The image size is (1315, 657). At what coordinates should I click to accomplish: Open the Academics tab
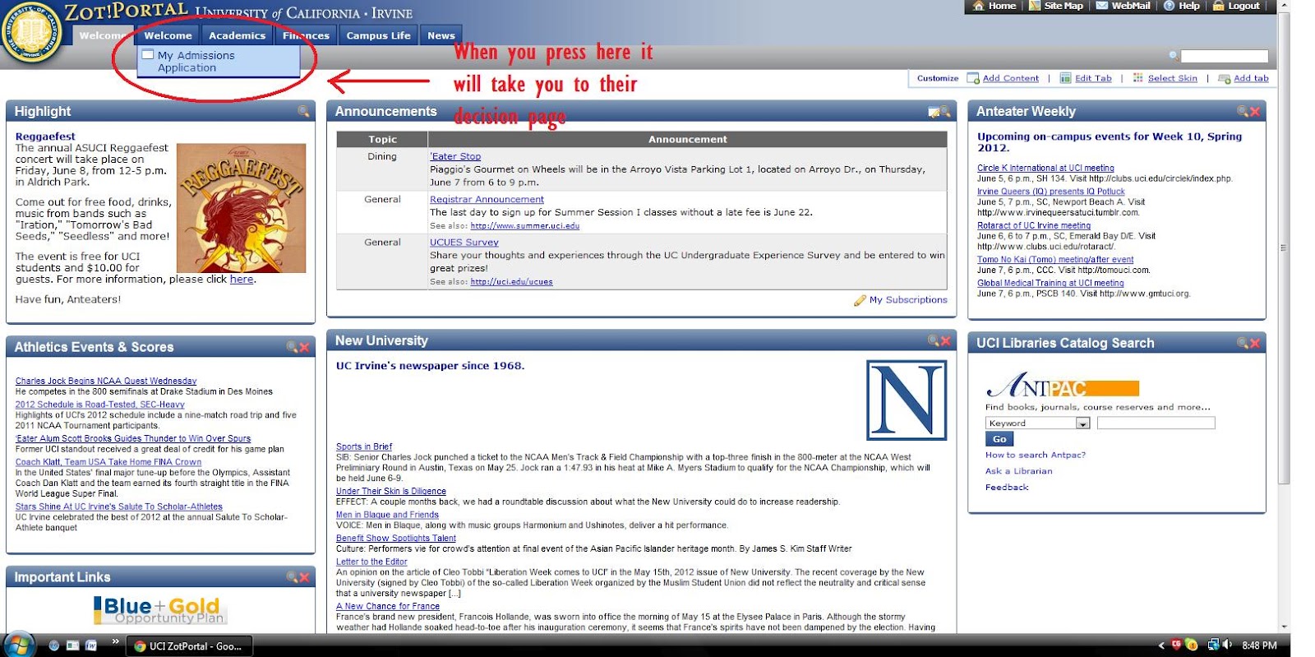(x=237, y=35)
